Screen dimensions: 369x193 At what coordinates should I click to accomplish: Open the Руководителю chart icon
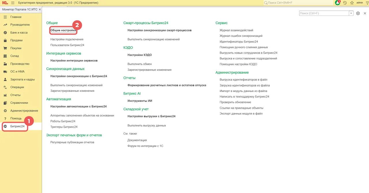point(5,25)
